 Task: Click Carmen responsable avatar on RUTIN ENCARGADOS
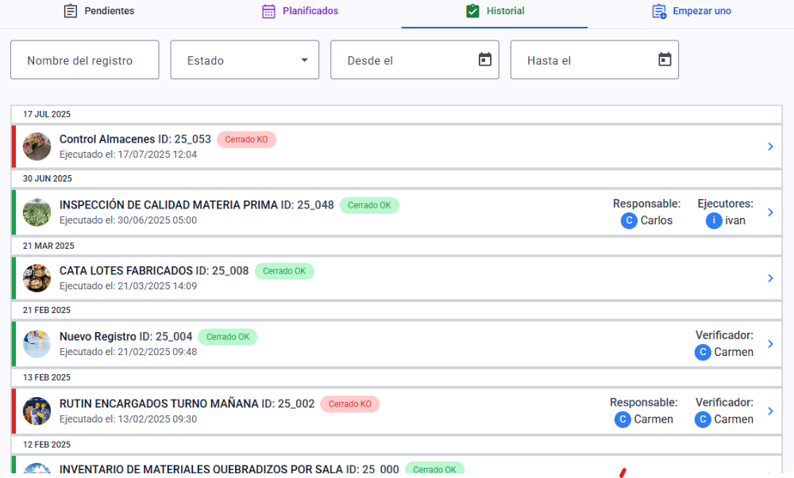[622, 419]
